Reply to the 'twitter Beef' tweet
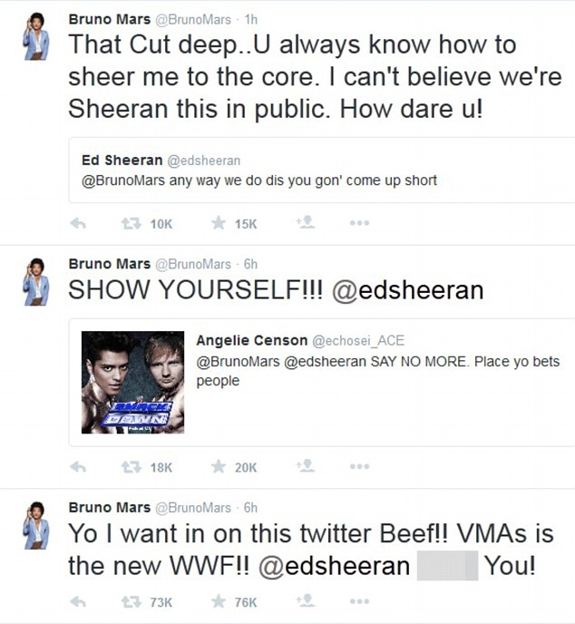 click(x=79, y=601)
